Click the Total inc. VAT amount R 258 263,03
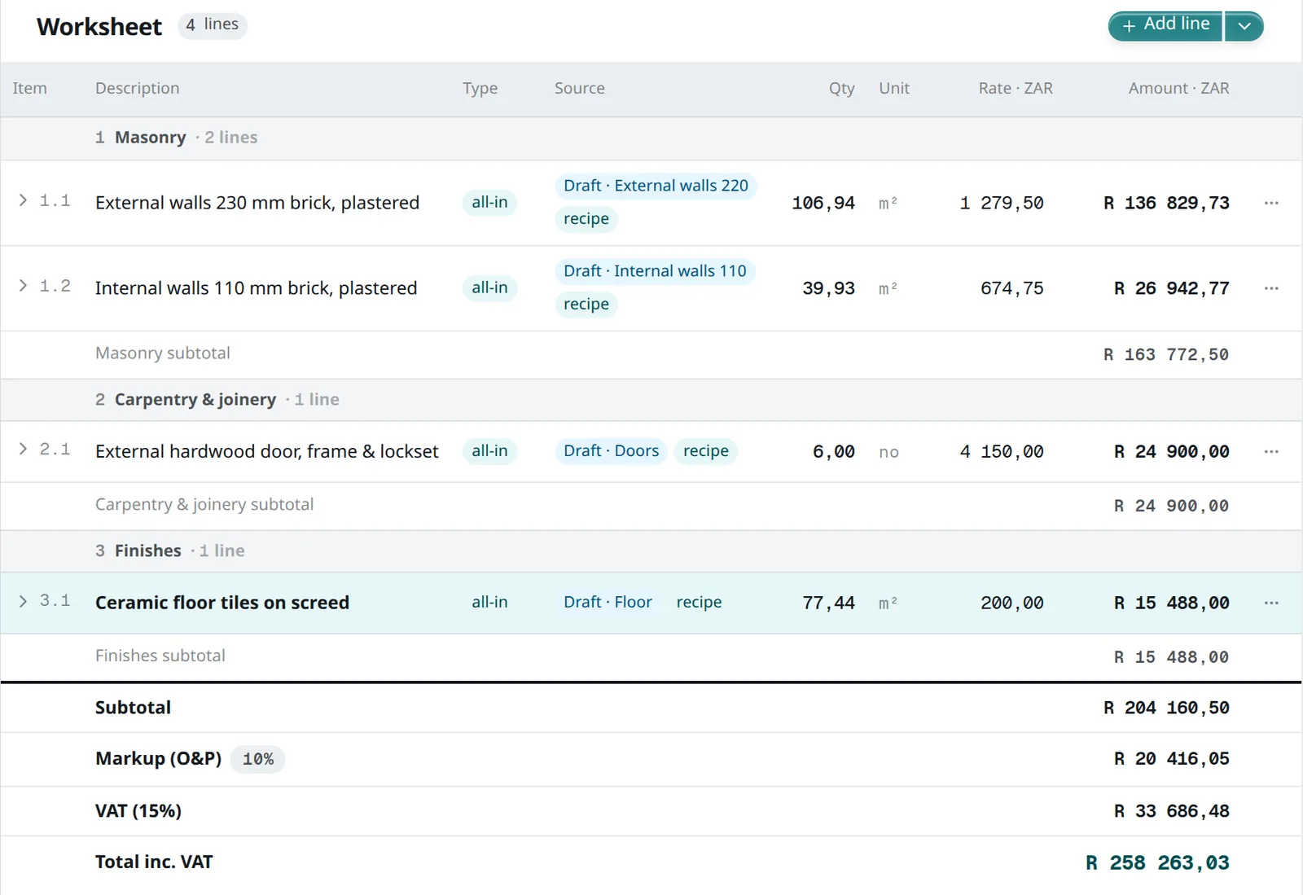 pos(1157,862)
